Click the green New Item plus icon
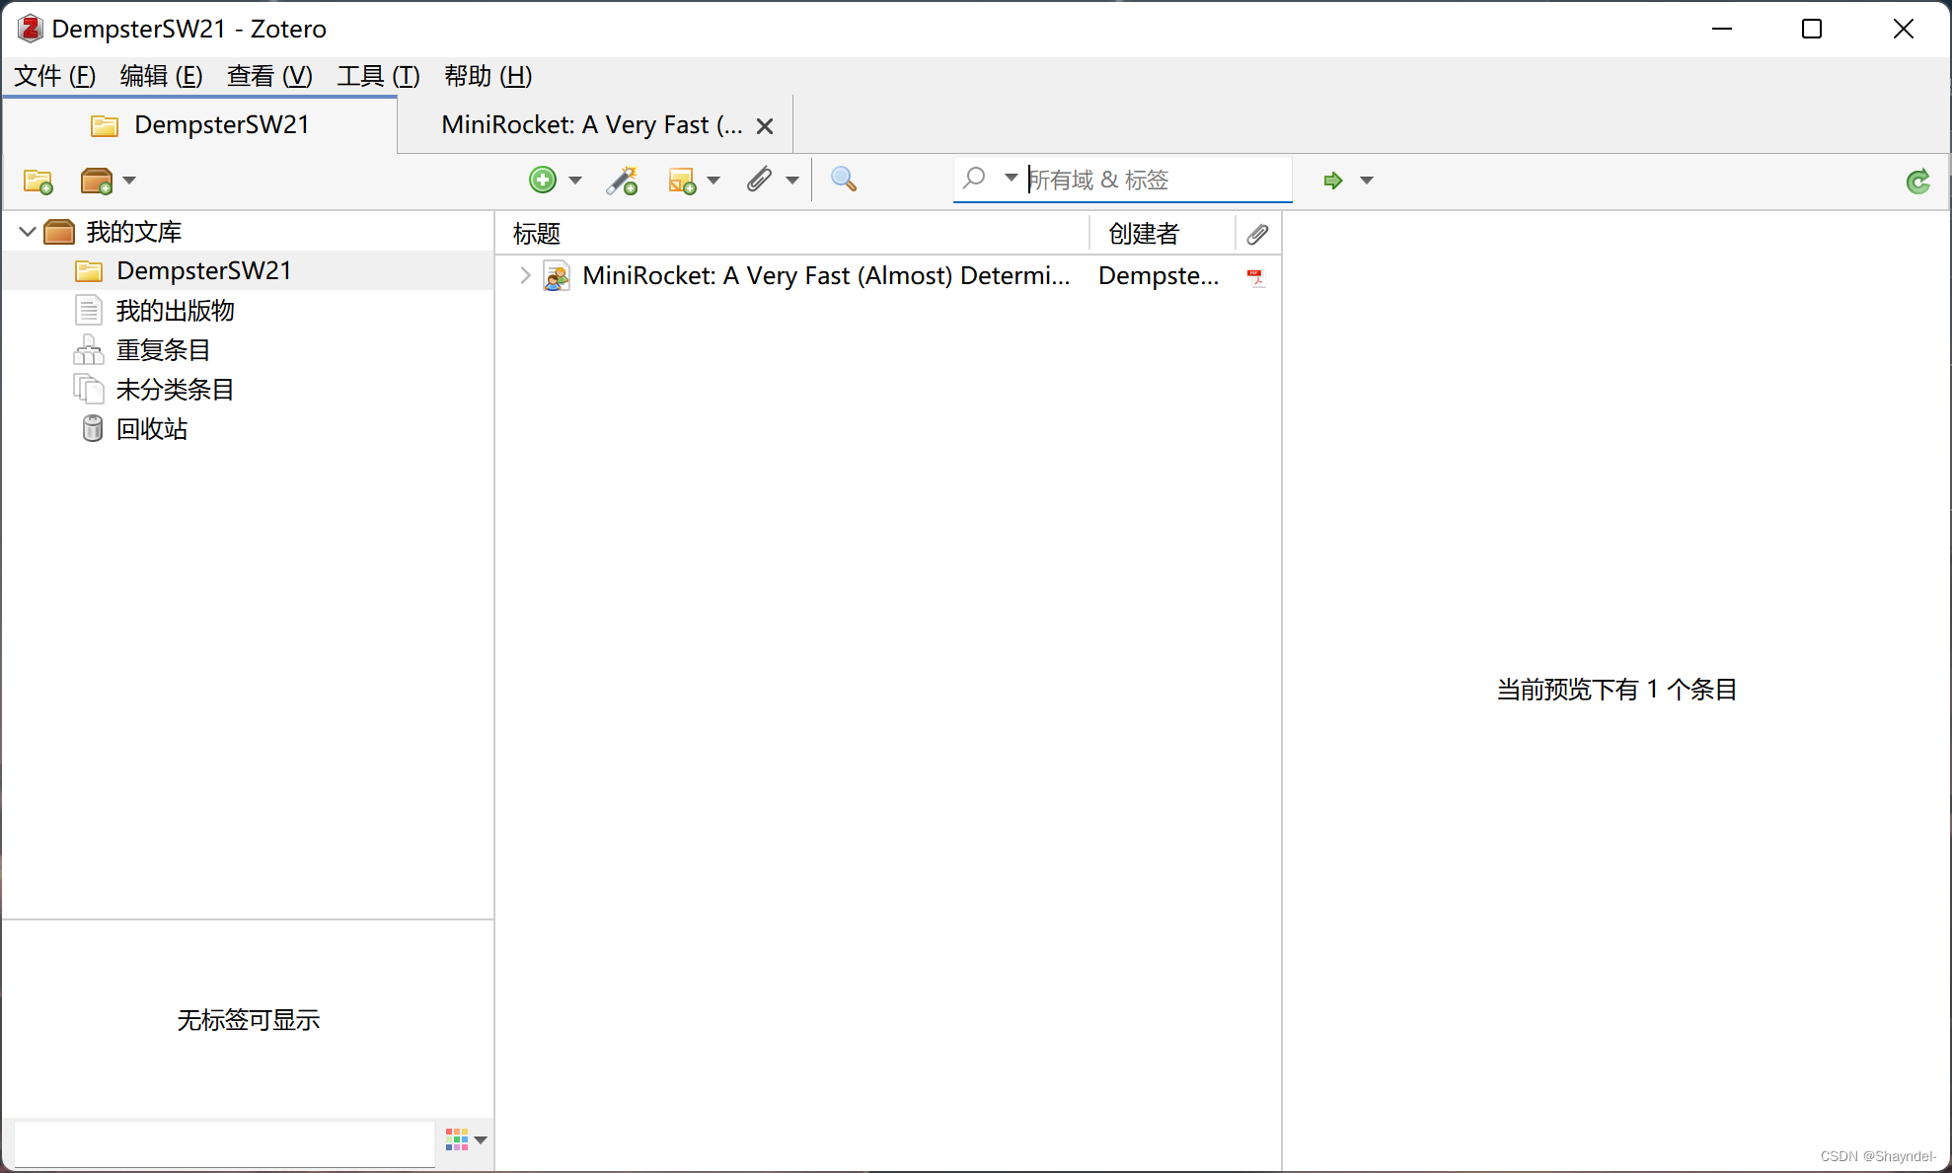 coord(543,180)
